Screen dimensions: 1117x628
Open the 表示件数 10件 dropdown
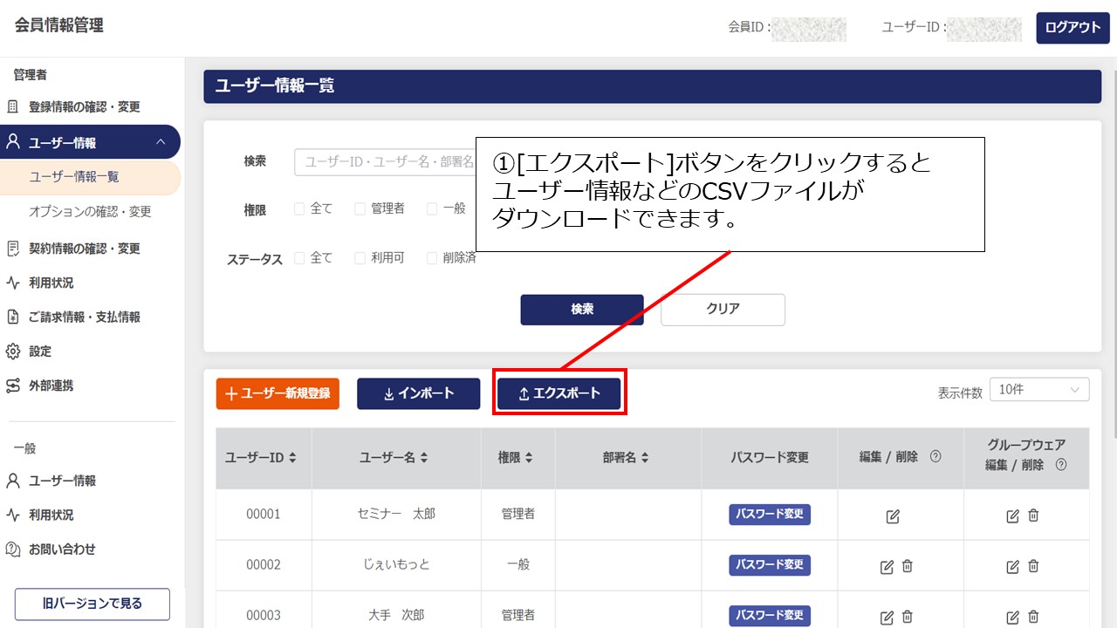(x=1038, y=390)
